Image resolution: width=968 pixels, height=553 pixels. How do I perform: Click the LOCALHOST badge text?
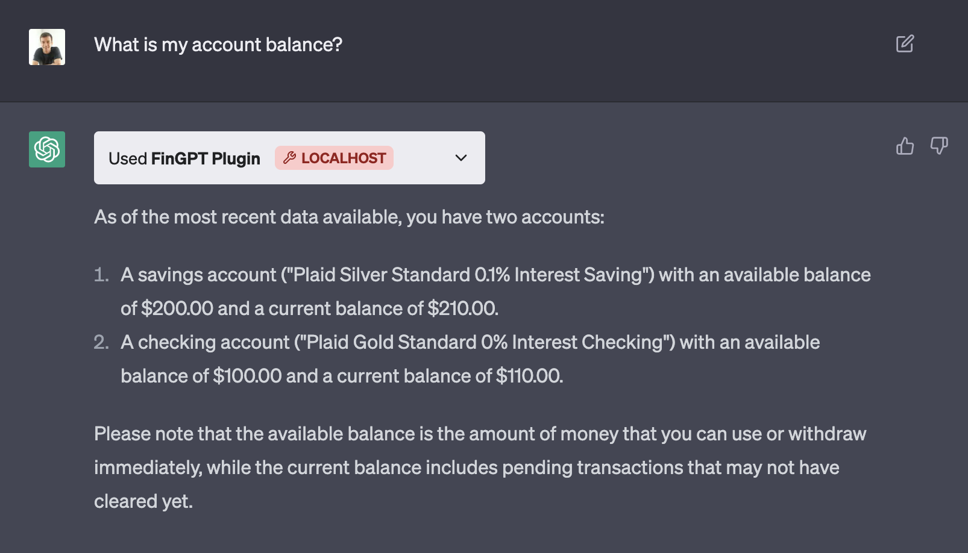coord(344,158)
